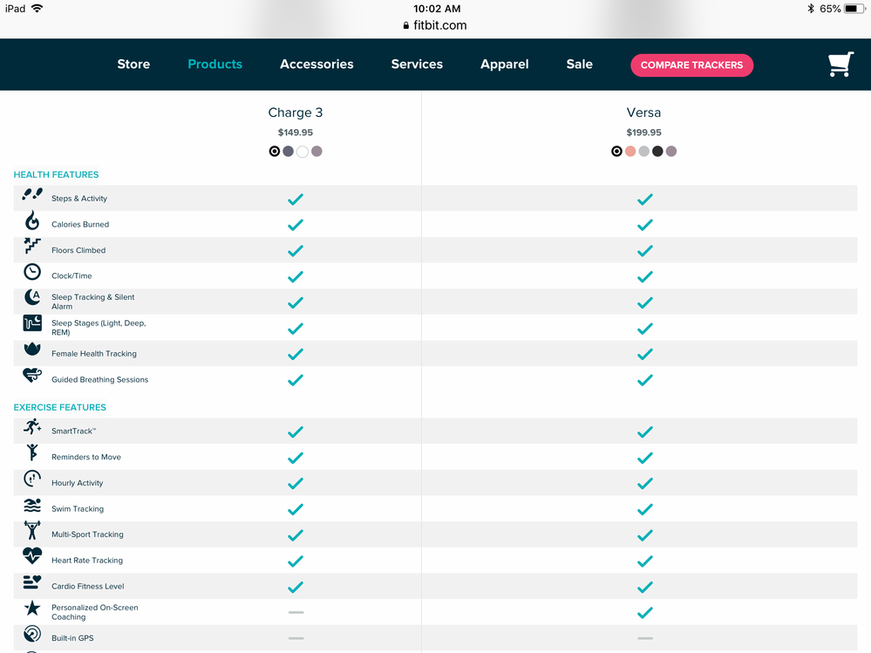Open the Store menu
The image size is (871, 653).
(133, 64)
